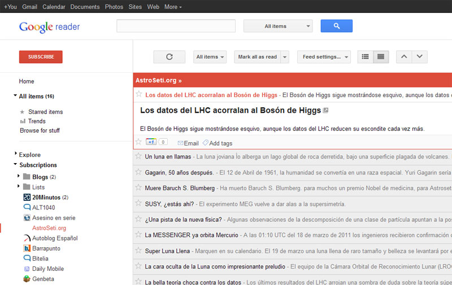Click the Trends bar chart icon

pyautogui.click(x=23, y=121)
